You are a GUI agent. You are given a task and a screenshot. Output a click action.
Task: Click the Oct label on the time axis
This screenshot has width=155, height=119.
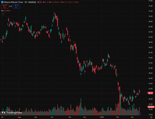pos(52,117)
